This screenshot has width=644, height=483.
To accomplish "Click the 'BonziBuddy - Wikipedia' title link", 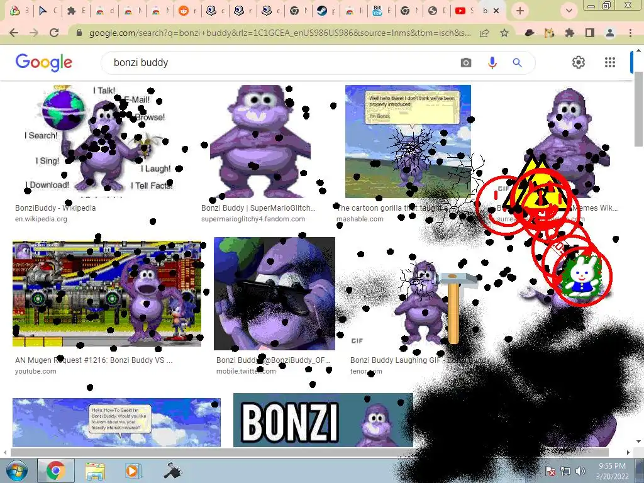I will [x=55, y=208].
